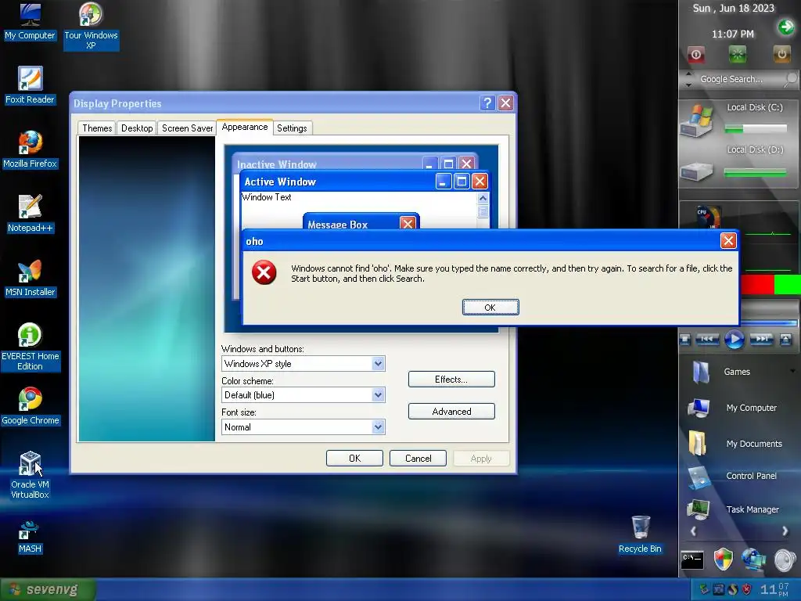The height and width of the screenshot is (601, 801).
Task: Skip to next track in sidebar player
Action: (761, 339)
